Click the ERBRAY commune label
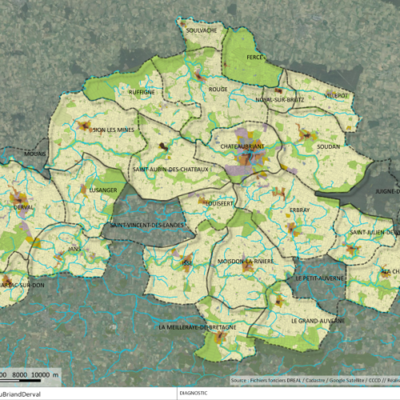Viewport: 400px width, 400px height. pos(299,210)
